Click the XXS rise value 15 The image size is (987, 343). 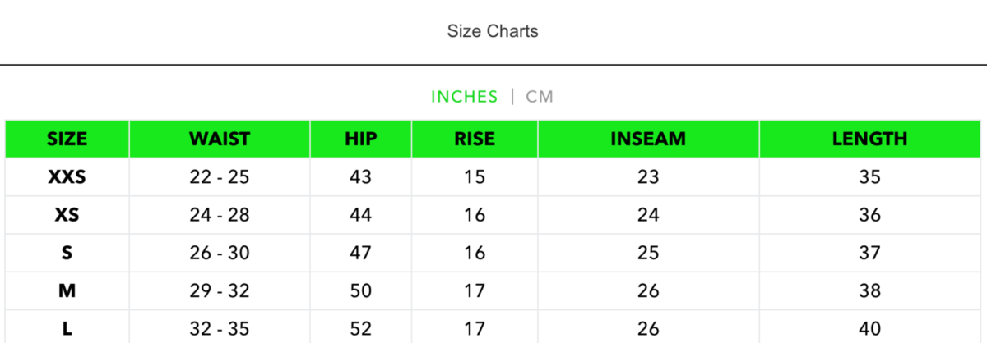click(x=475, y=176)
